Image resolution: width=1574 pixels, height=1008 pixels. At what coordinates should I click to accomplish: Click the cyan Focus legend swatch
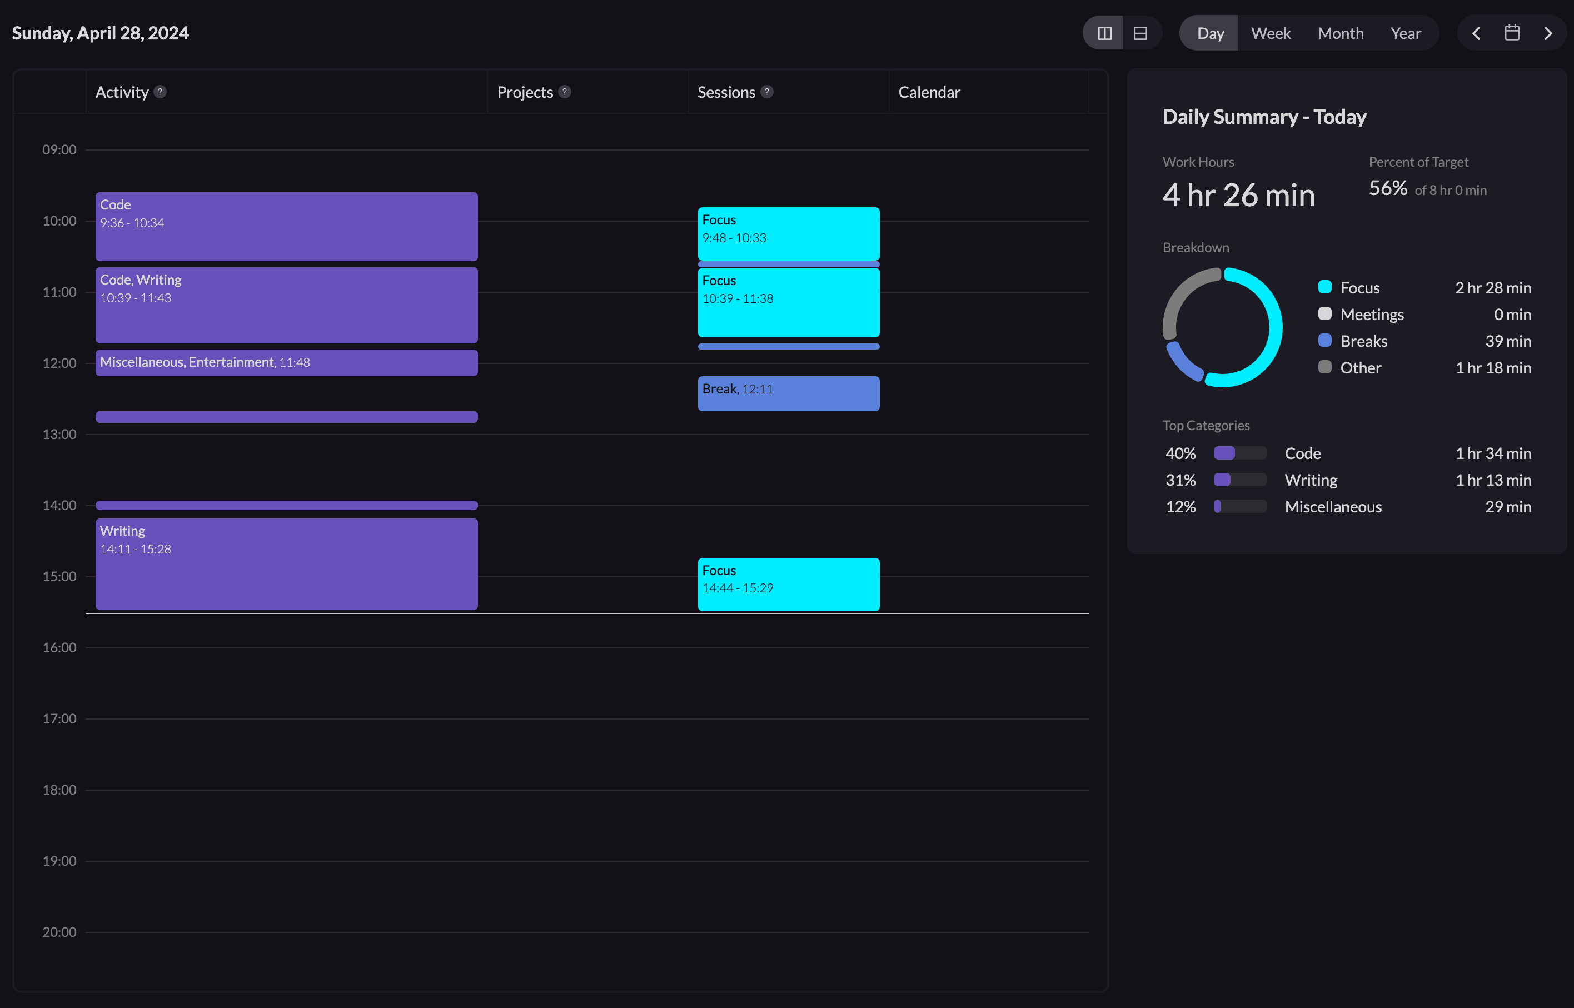(x=1324, y=287)
